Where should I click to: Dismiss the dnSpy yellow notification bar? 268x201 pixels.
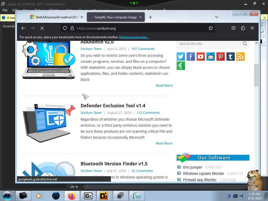click(264, 18)
